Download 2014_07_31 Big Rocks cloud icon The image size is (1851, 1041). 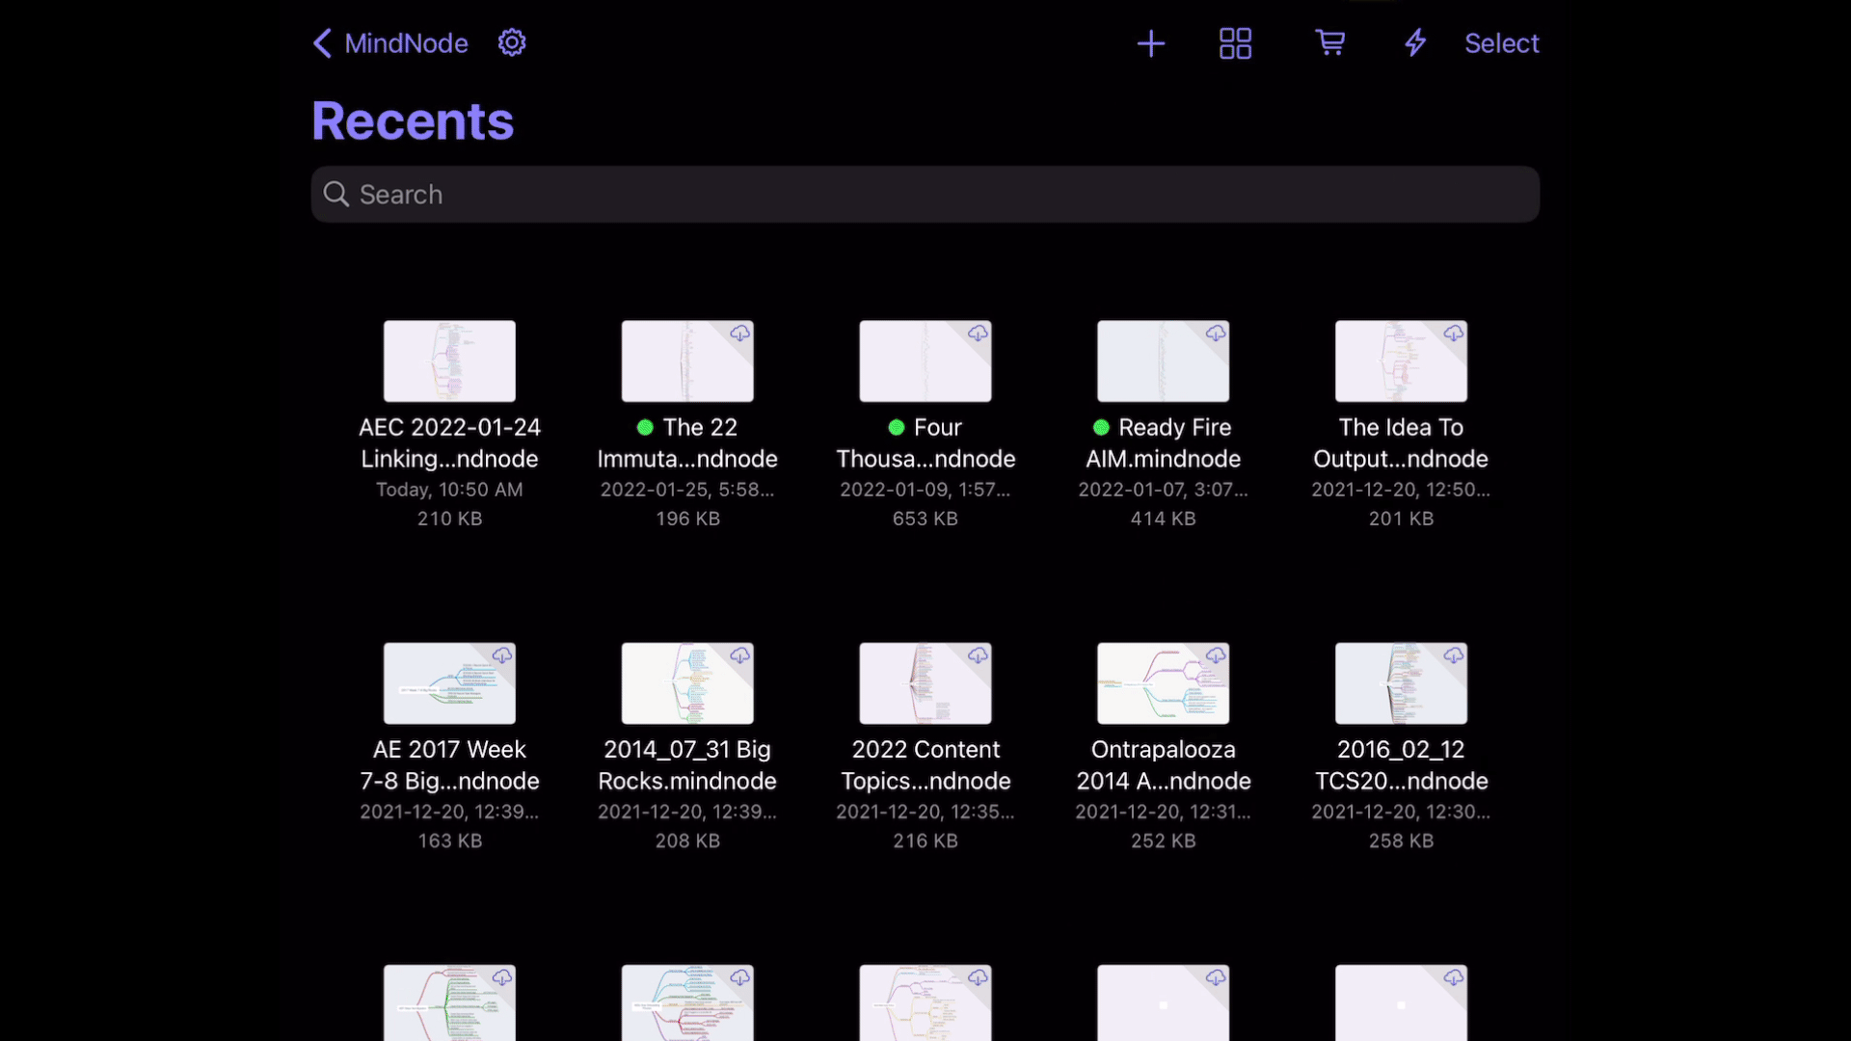point(740,655)
